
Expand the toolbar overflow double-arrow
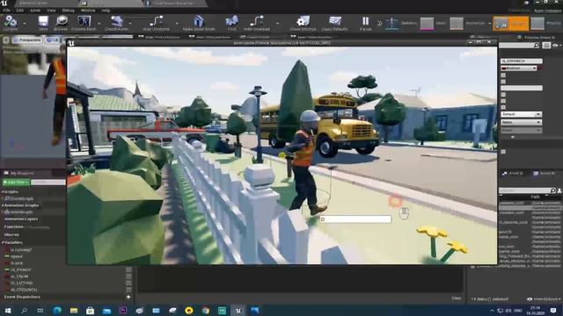(x=379, y=24)
